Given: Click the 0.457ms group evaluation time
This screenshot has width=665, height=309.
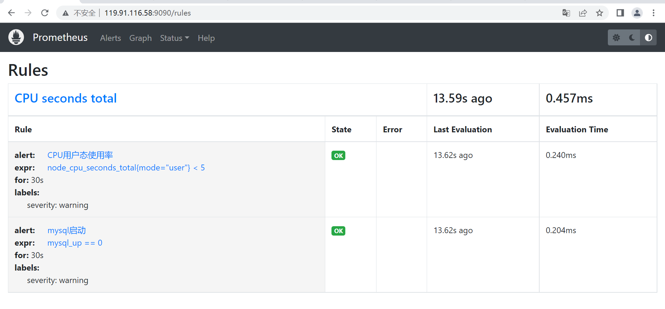Looking at the screenshot, I should 569,98.
